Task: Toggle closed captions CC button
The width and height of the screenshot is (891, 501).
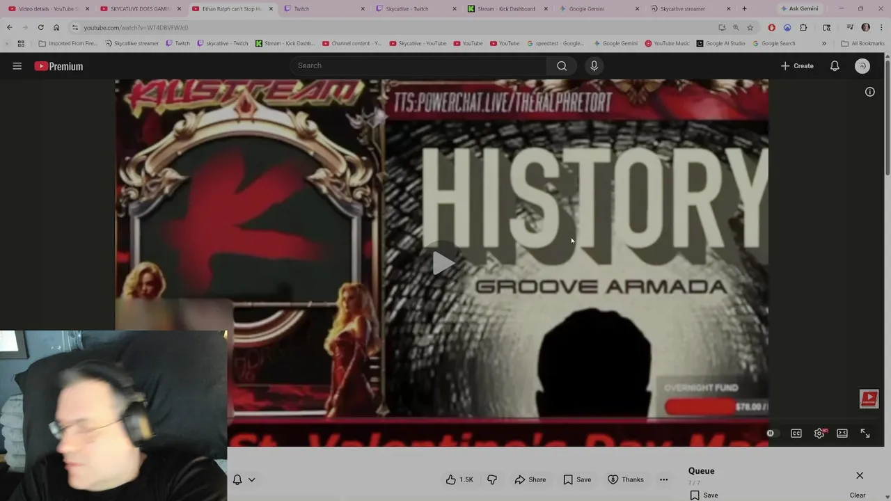Action: point(796,434)
